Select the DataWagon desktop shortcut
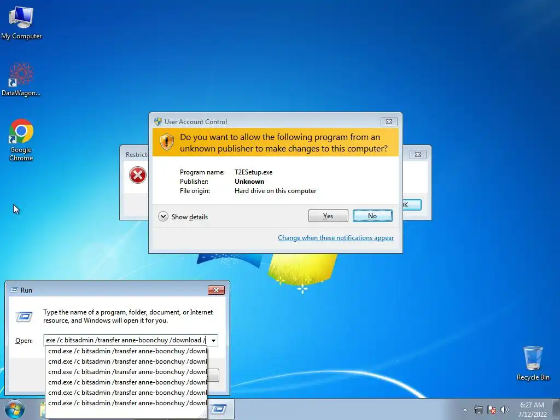 (21, 80)
